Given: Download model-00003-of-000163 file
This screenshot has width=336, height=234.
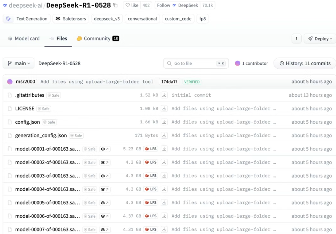Looking at the screenshot, I should pyautogui.click(x=164, y=176).
